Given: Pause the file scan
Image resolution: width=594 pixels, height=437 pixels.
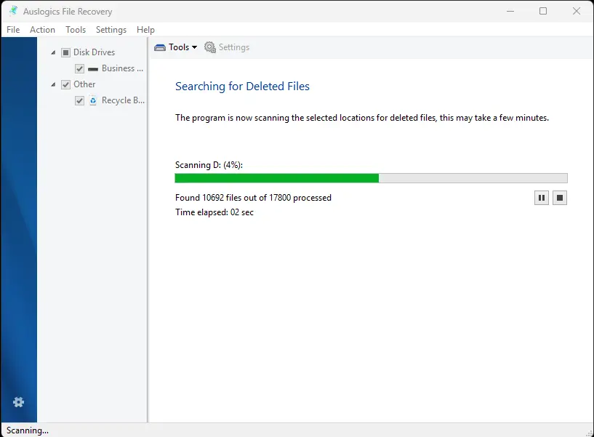Looking at the screenshot, I should point(542,198).
